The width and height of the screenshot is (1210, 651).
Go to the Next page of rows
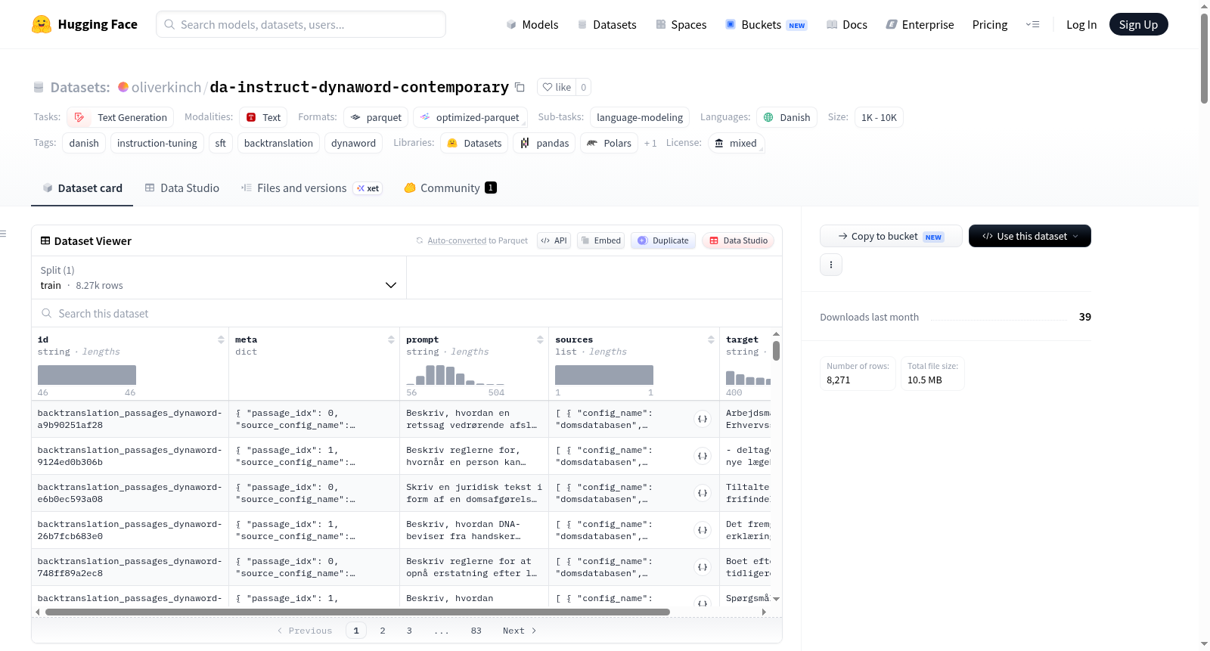click(520, 631)
